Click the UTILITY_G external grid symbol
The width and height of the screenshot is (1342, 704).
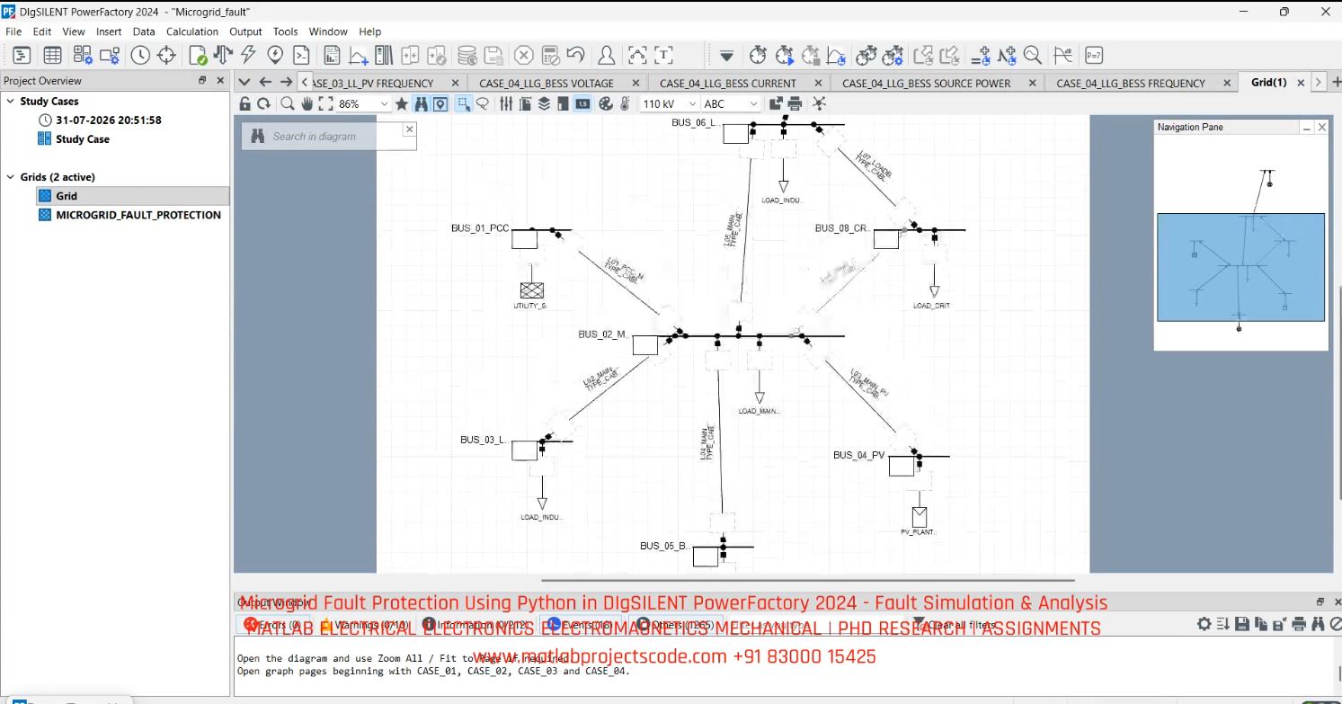532,290
